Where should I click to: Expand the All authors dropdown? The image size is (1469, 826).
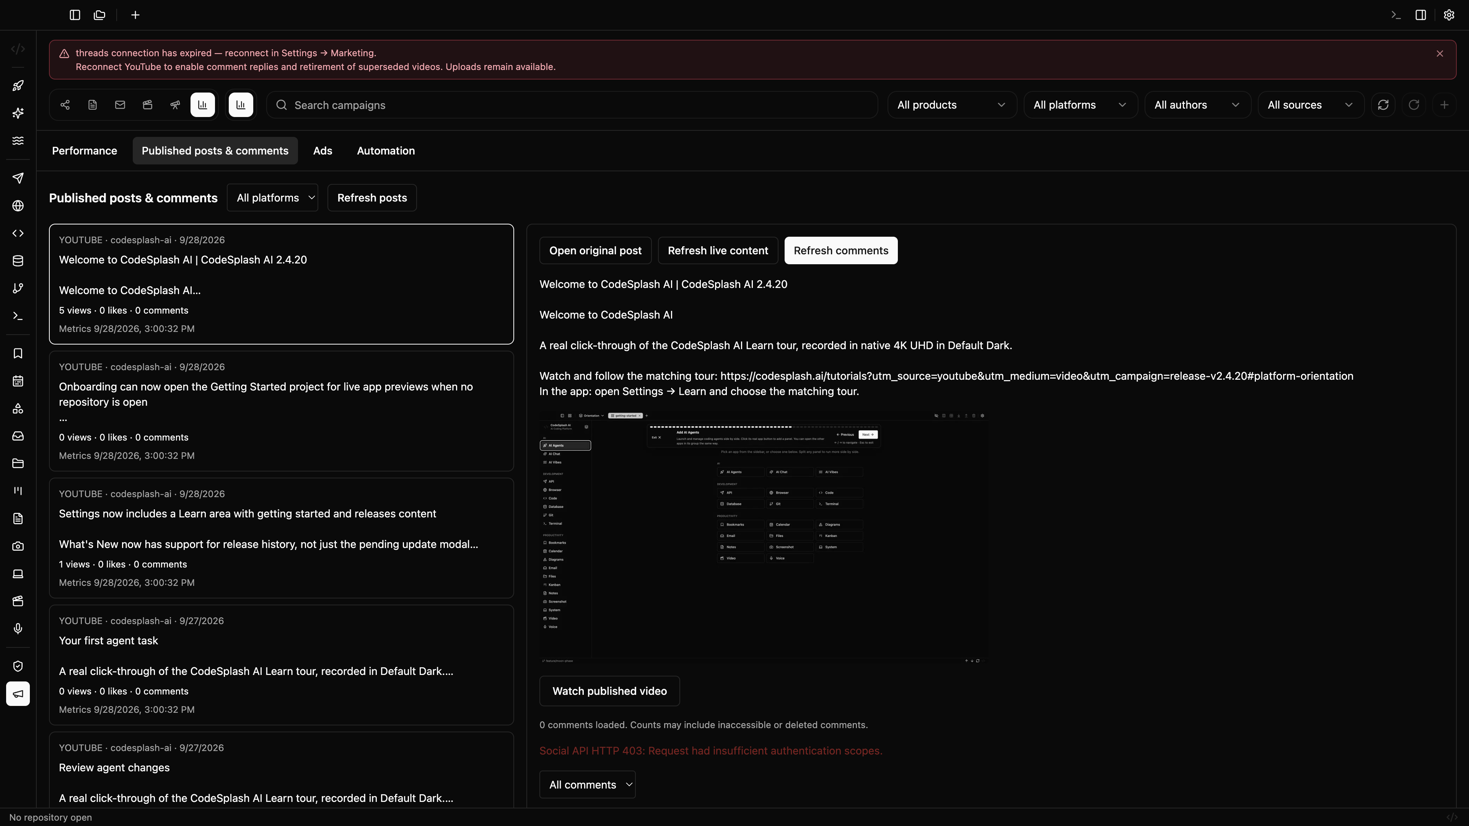click(x=1197, y=105)
